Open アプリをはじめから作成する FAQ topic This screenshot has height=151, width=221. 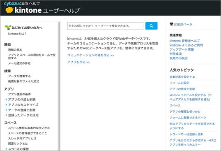coord(193,142)
